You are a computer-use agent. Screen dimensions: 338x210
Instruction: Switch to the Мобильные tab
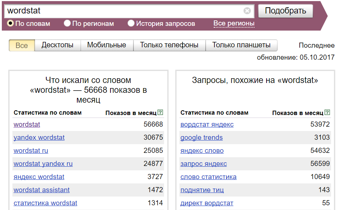tap(107, 45)
